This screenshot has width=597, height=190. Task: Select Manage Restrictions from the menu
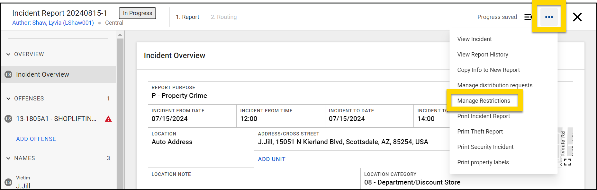coord(484,101)
